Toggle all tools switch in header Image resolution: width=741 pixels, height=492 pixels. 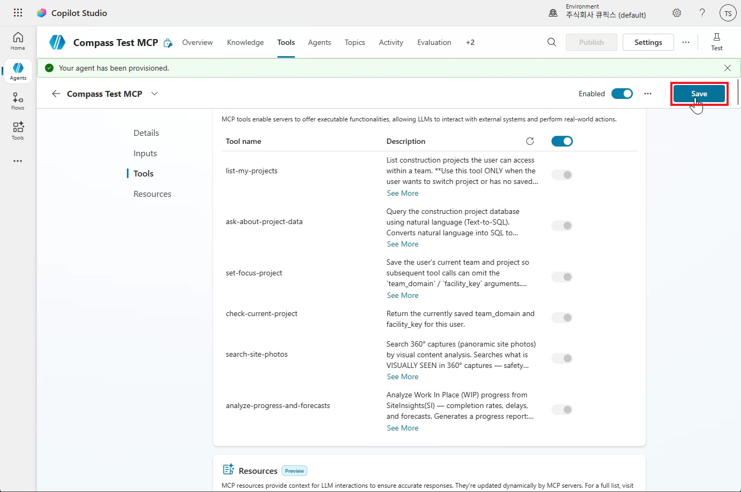[562, 141]
